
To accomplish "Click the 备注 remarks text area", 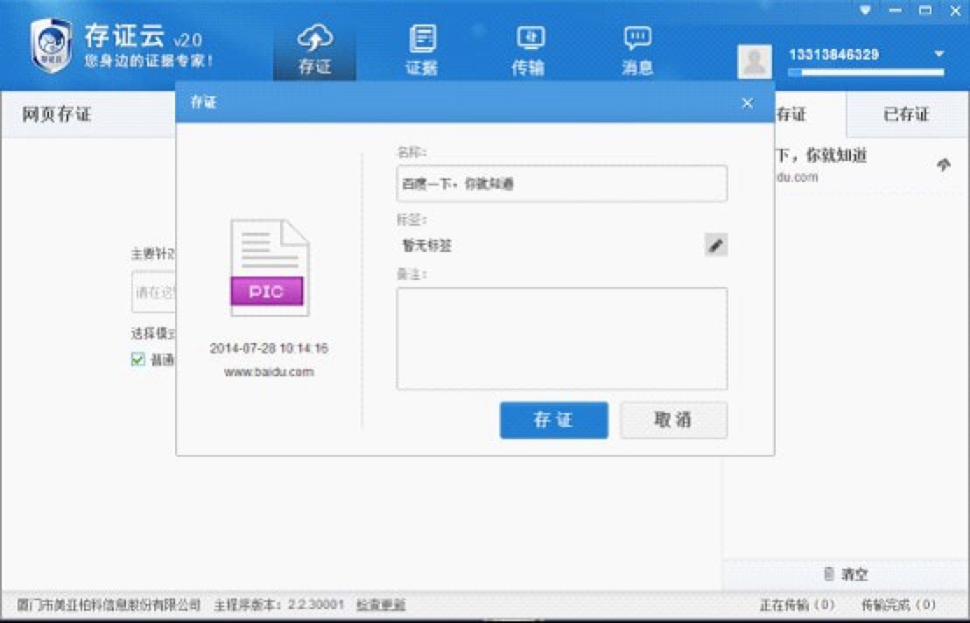I will coord(562,339).
